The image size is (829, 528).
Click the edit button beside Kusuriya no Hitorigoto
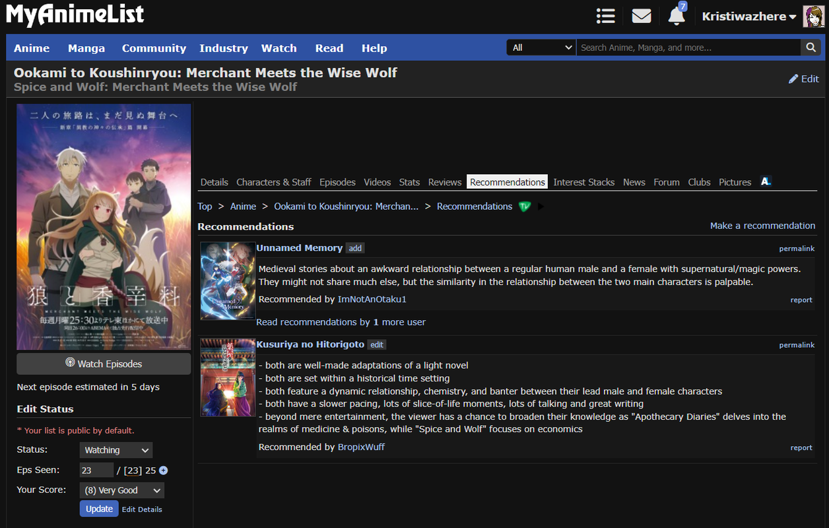point(376,345)
